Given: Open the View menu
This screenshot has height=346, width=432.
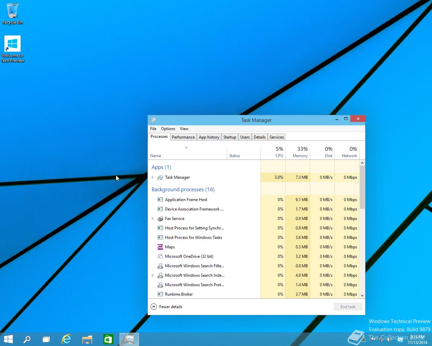Looking at the screenshot, I should (184, 129).
